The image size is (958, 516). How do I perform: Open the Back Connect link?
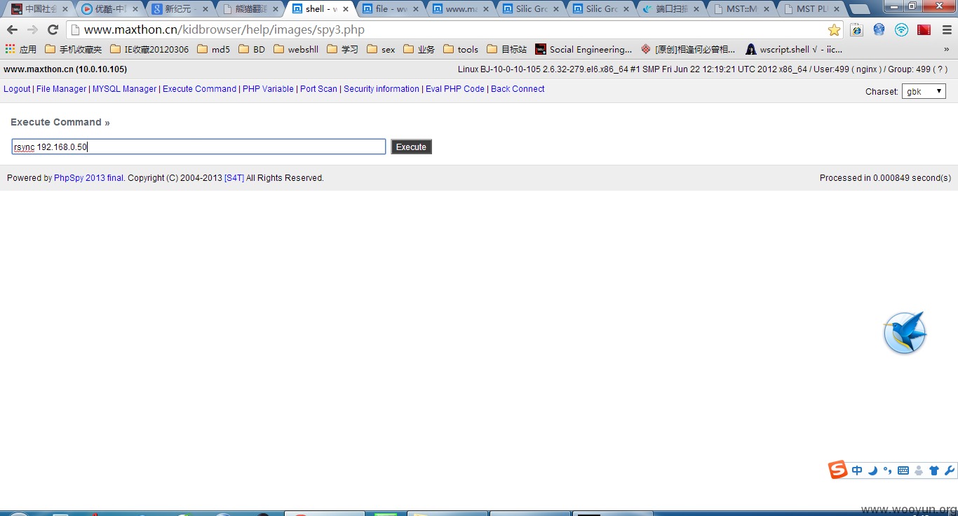click(x=518, y=89)
